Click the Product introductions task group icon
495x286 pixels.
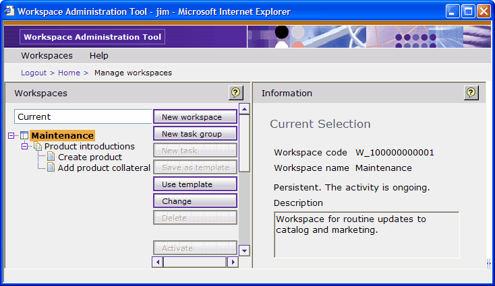point(38,146)
